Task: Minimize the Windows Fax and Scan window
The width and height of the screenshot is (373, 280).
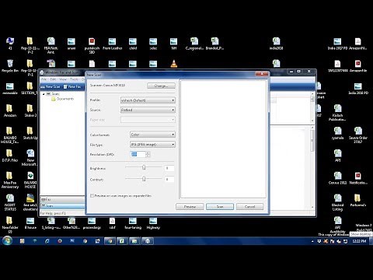Action: tap(291, 72)
